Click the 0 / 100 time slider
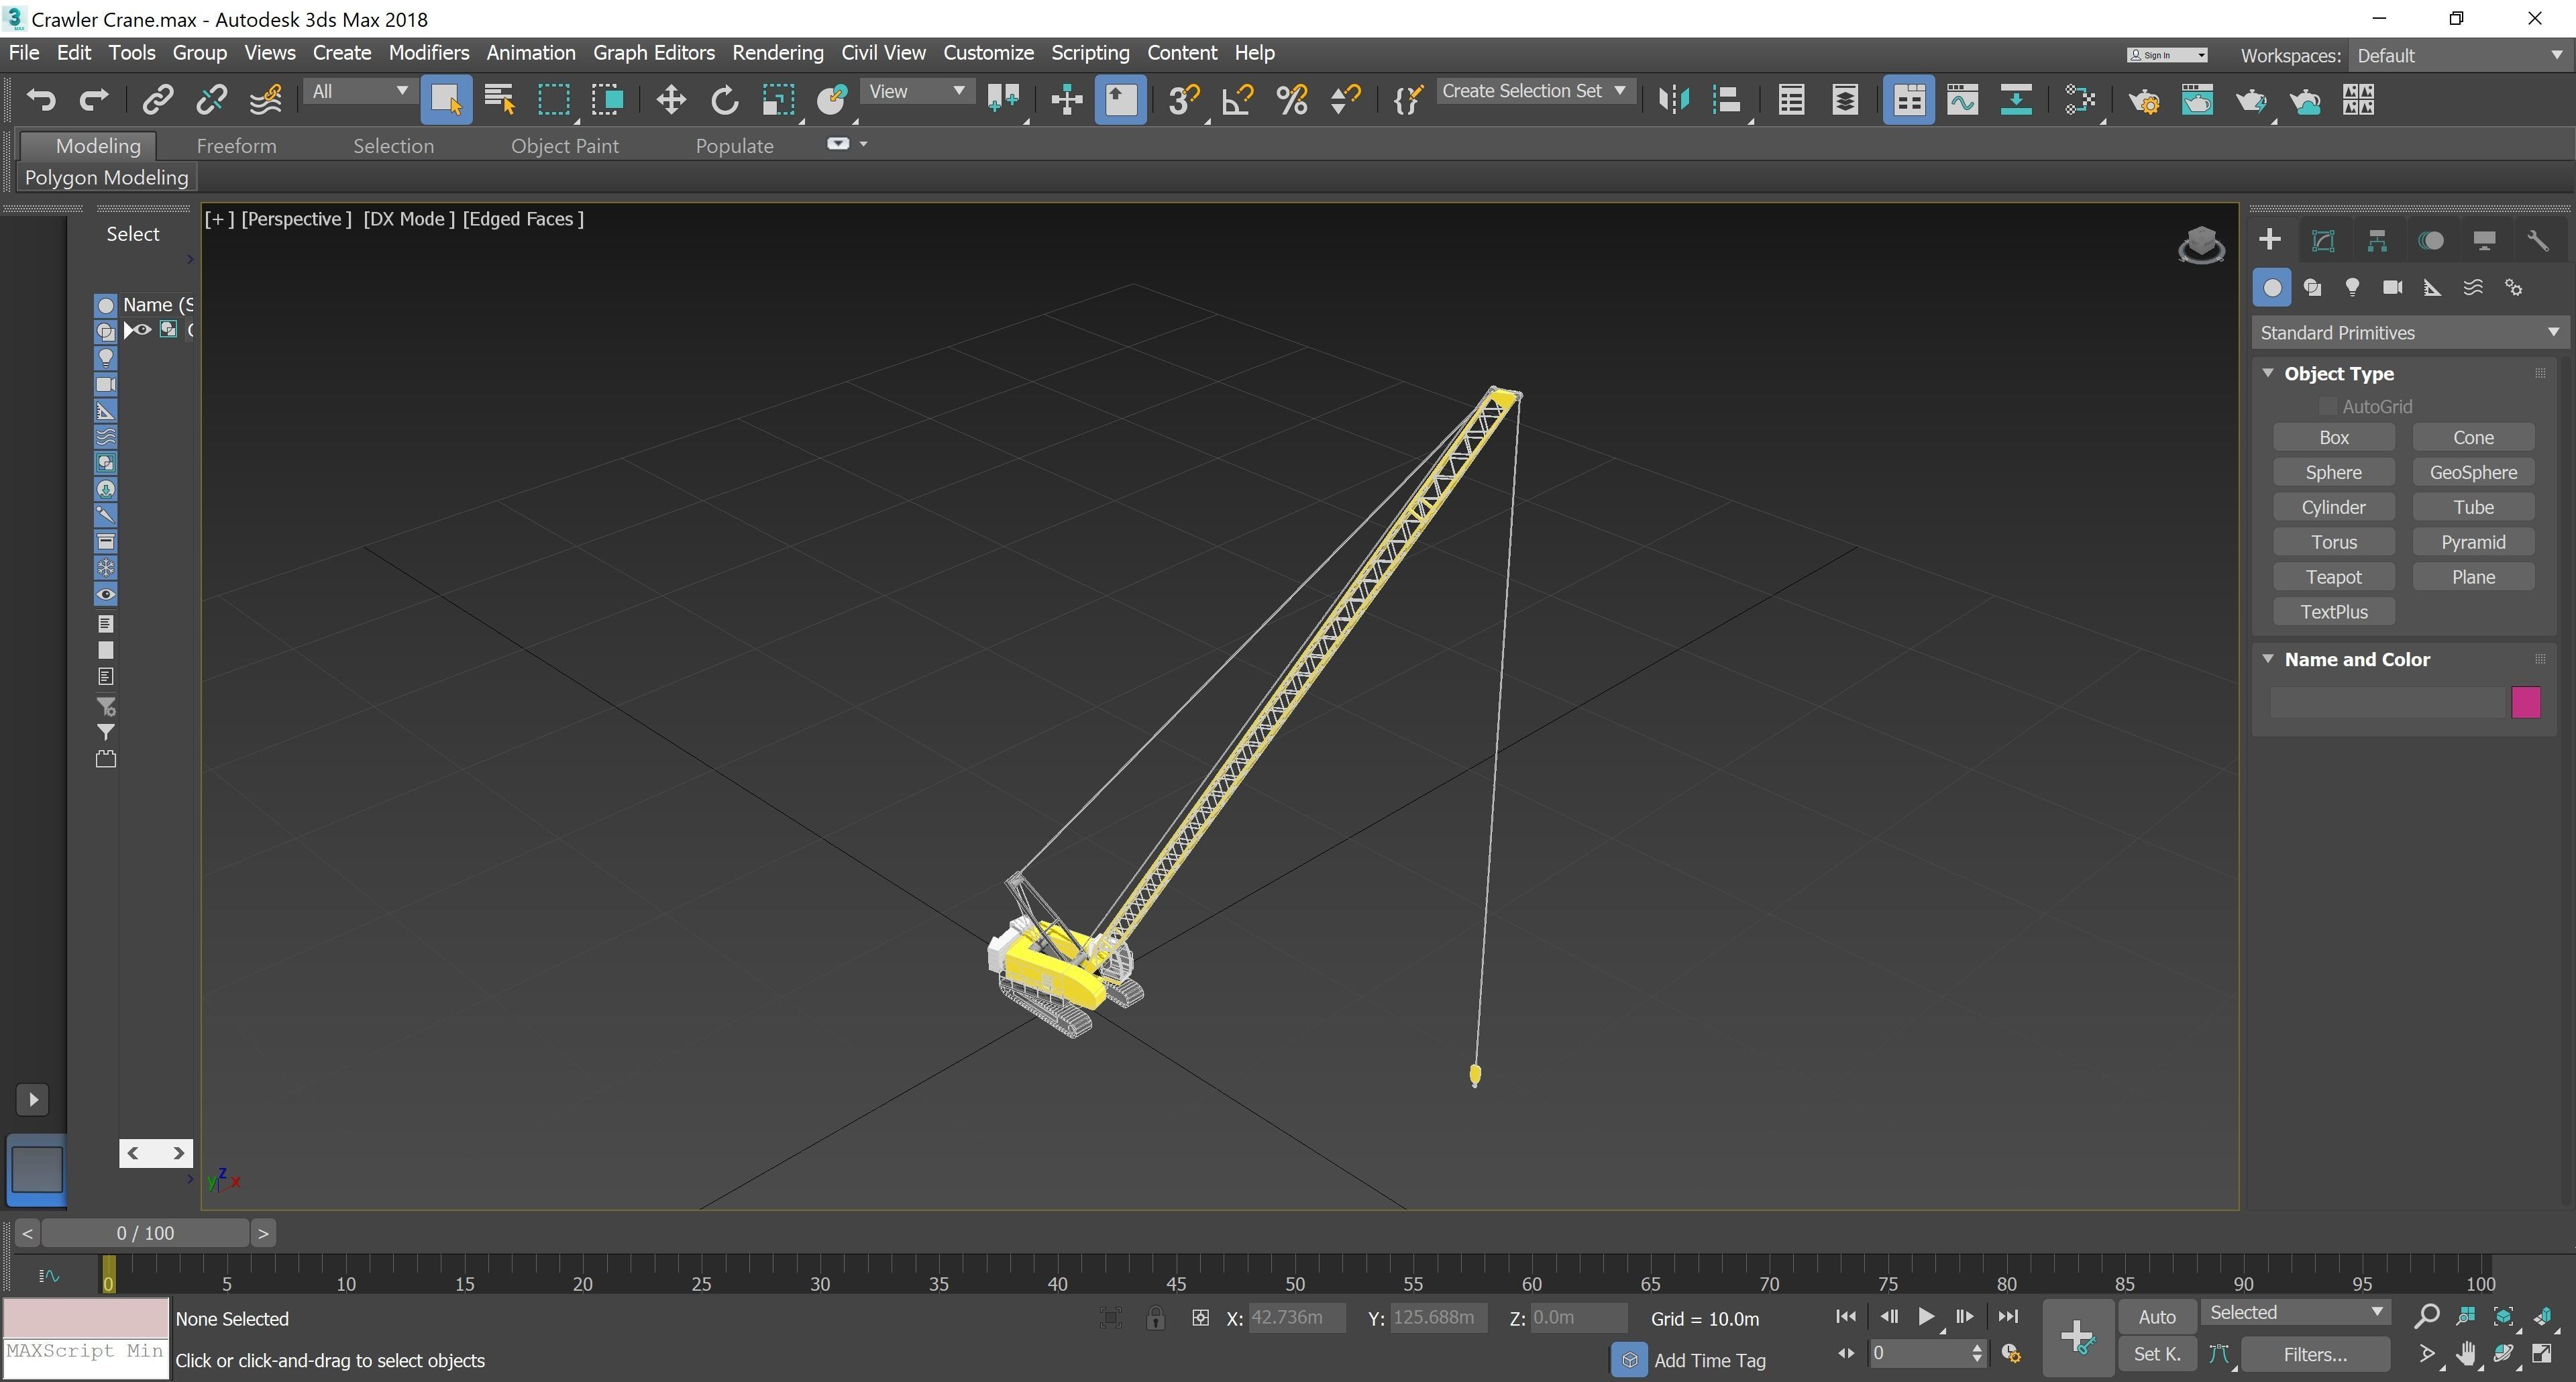Image resolution: width=2576 pixels, height=1382 pixels. tap(145, 1233)
